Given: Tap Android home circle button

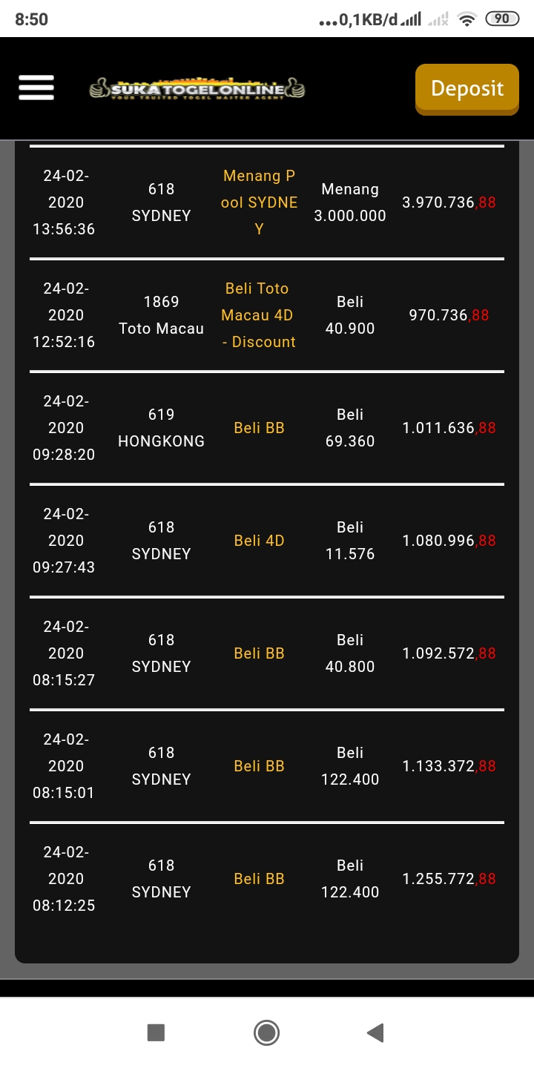Looking at the screenshot, I should (x=266, y=1032).
